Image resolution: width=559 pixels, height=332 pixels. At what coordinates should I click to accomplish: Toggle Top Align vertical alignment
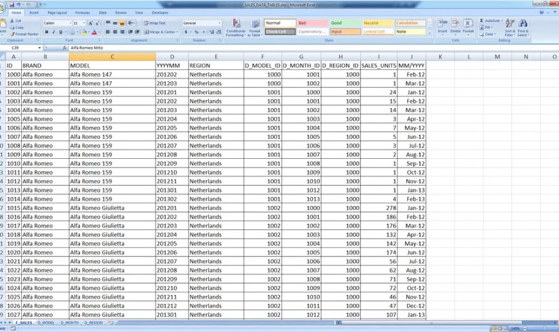[108, 23]
